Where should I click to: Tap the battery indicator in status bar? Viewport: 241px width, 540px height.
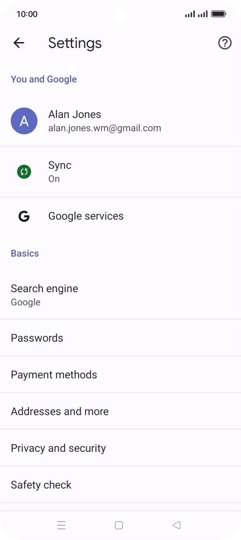click(218, 14)
